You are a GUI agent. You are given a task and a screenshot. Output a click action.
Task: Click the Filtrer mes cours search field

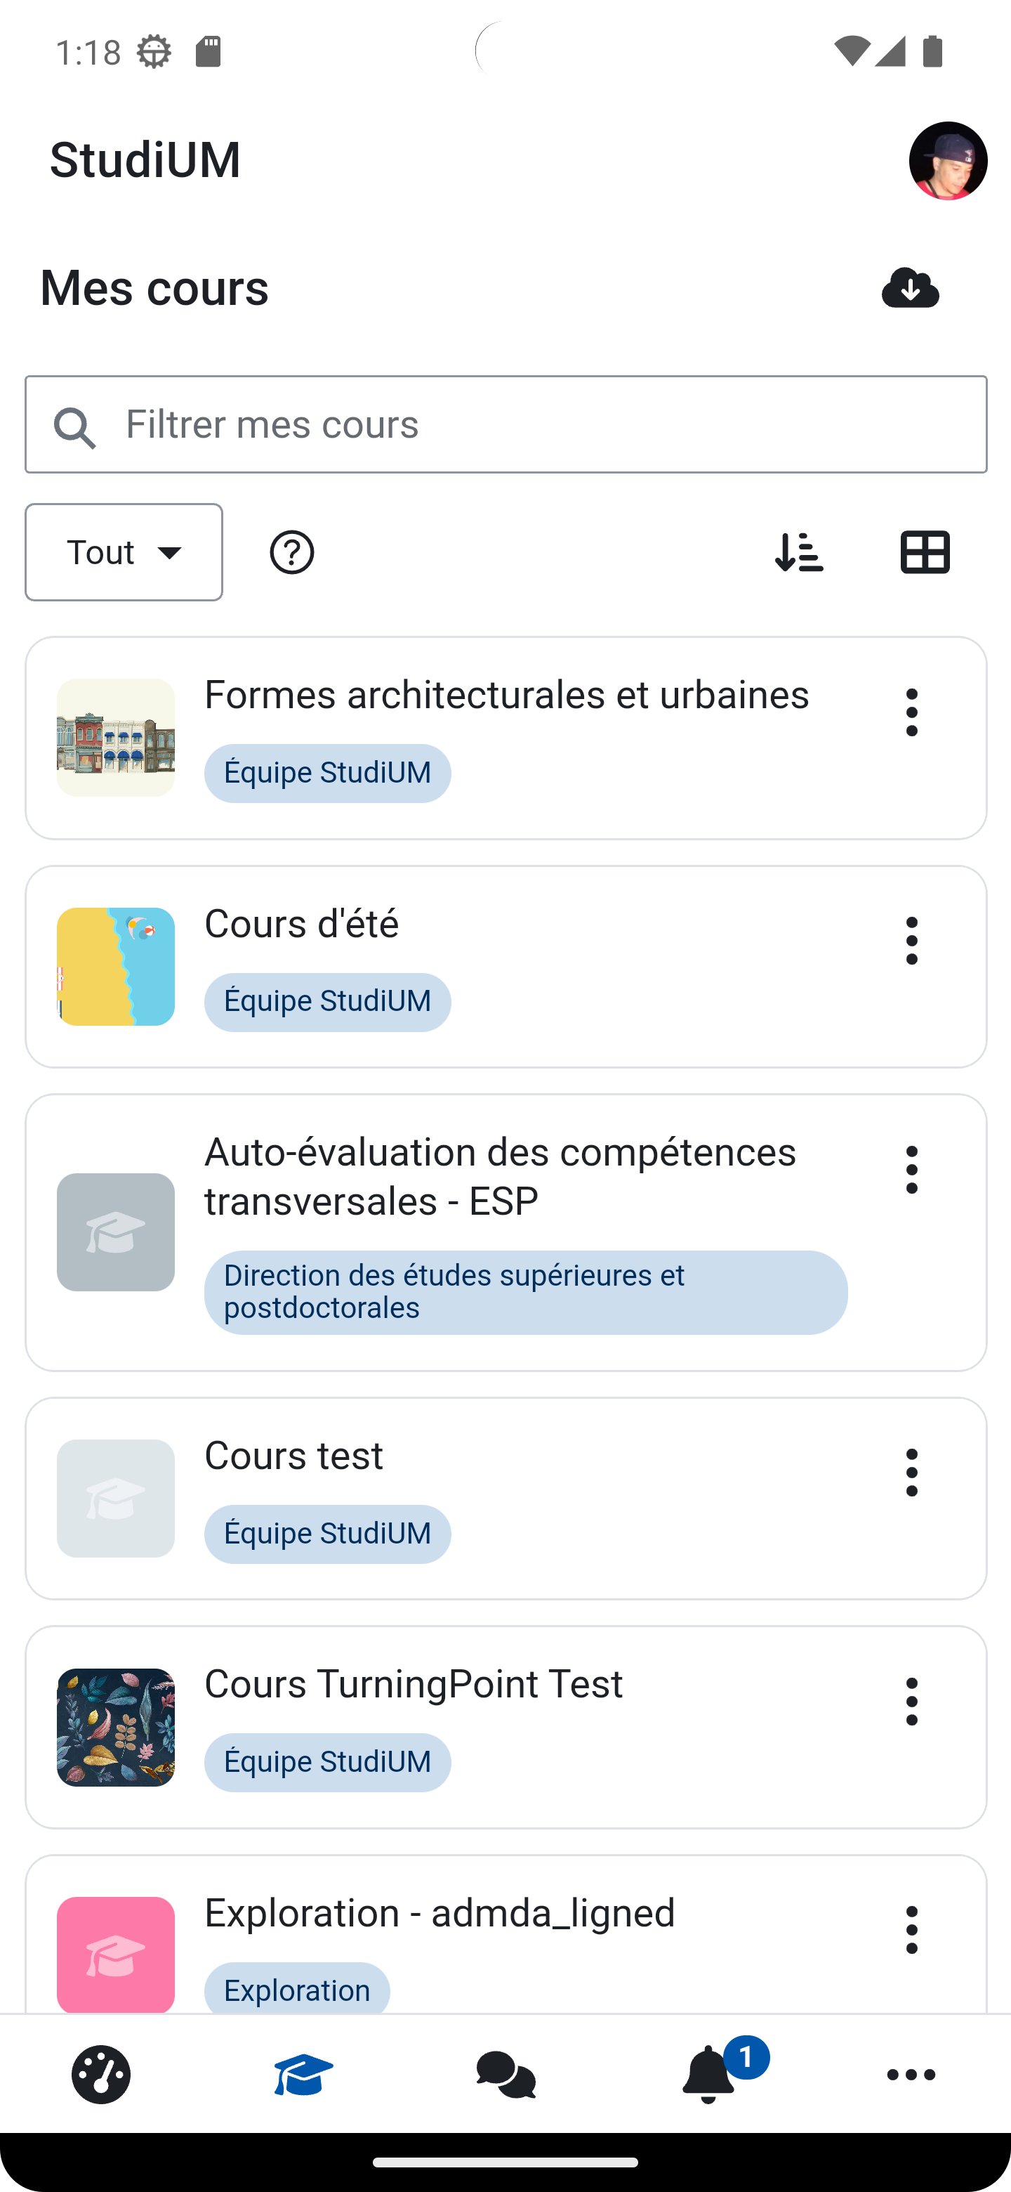click(506, 424)
